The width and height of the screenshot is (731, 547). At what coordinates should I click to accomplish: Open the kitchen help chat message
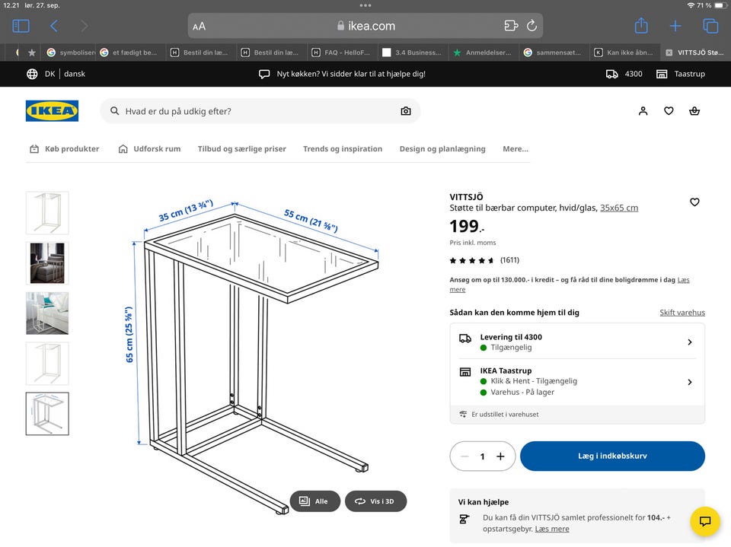[x=342, y=74]
